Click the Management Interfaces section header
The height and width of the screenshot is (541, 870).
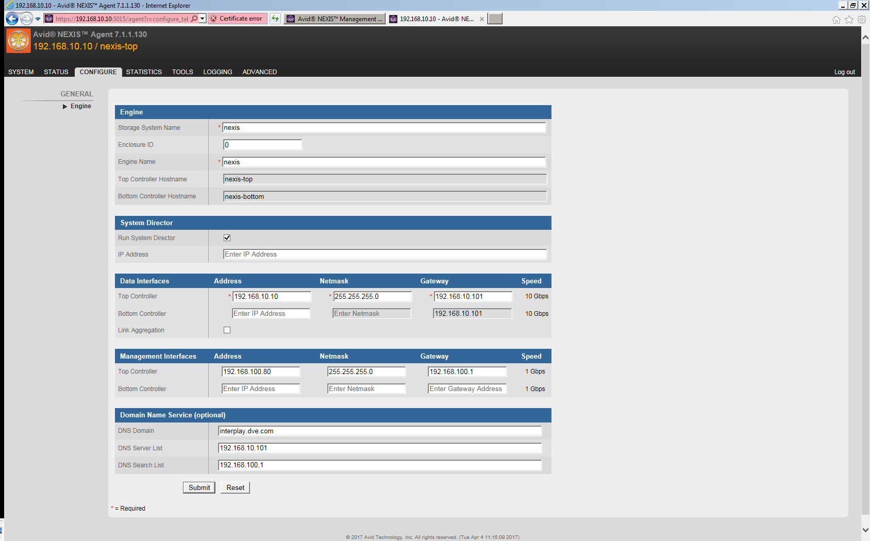[333, 356]
